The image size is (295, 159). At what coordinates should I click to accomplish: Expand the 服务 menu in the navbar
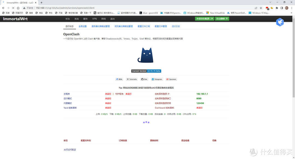[x=85, y=19]
